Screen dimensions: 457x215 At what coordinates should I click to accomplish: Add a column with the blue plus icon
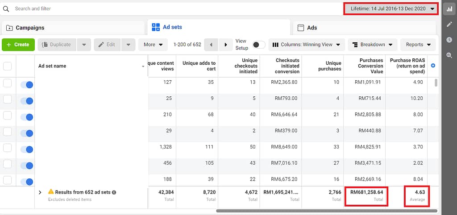click(x=433, y=66)
